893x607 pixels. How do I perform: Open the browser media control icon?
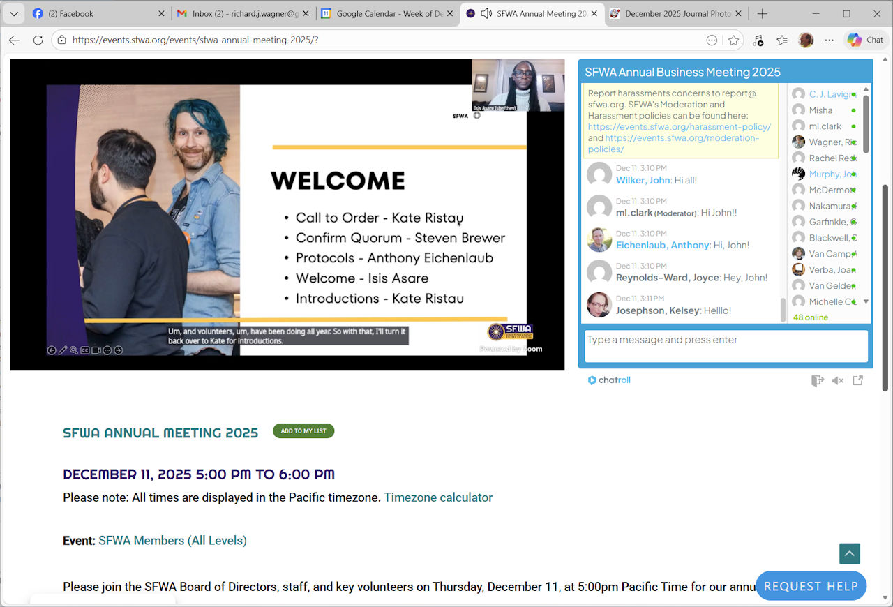click(758, 40)
